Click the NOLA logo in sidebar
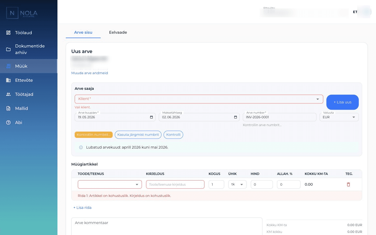 [x=22, y=13]
